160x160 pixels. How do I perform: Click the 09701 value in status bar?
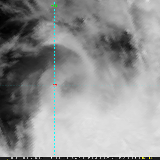123,158
